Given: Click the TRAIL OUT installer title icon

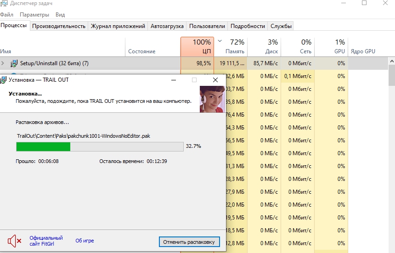Looking at the screenshot, I should click(x=3, y=80).
